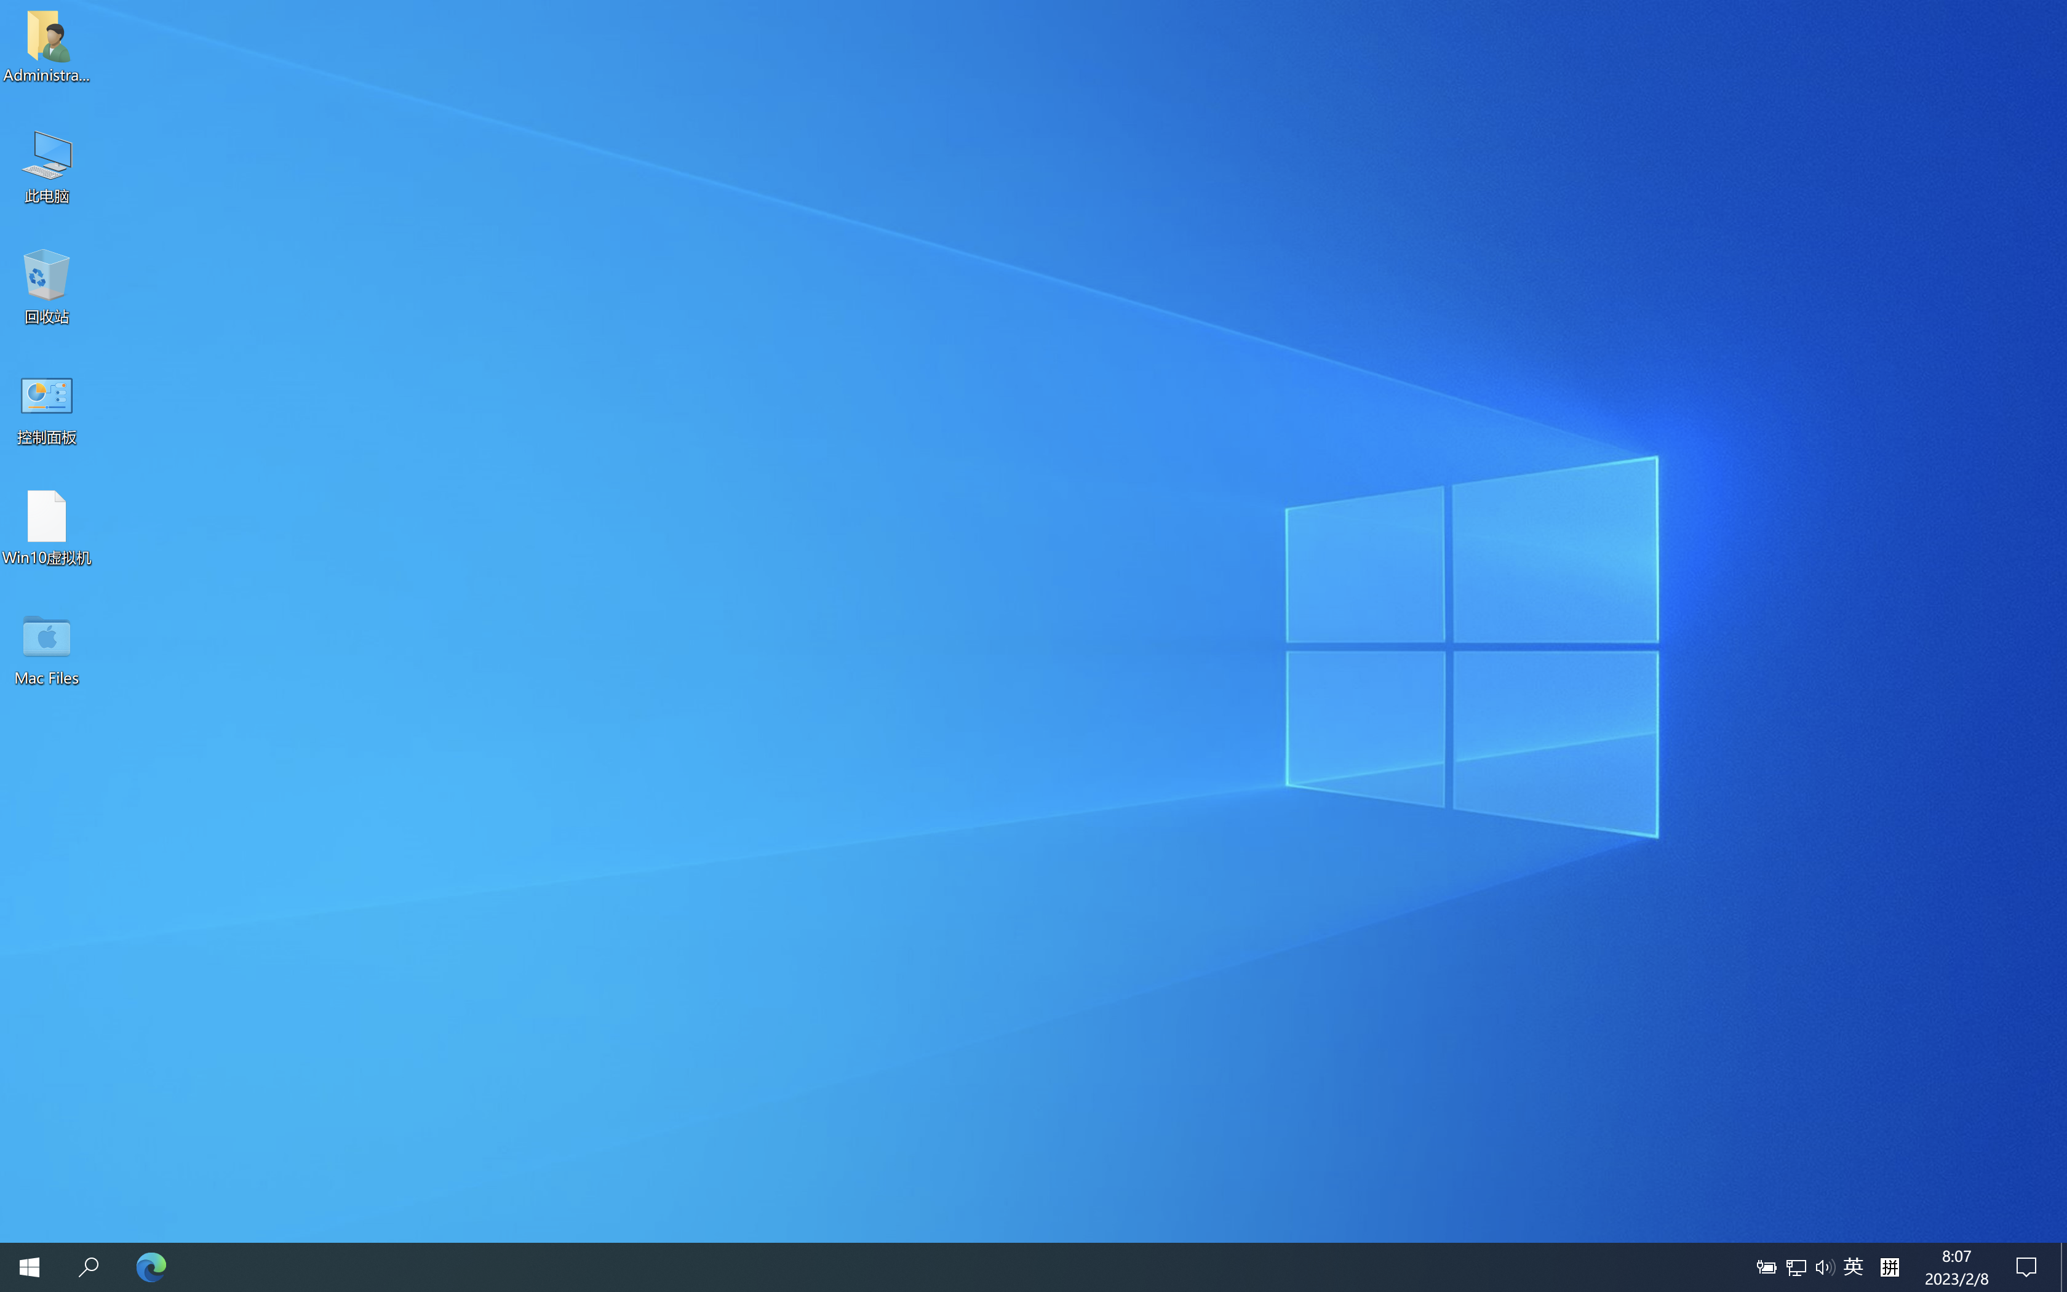Open the Windows Start menu

point(29,1266)
